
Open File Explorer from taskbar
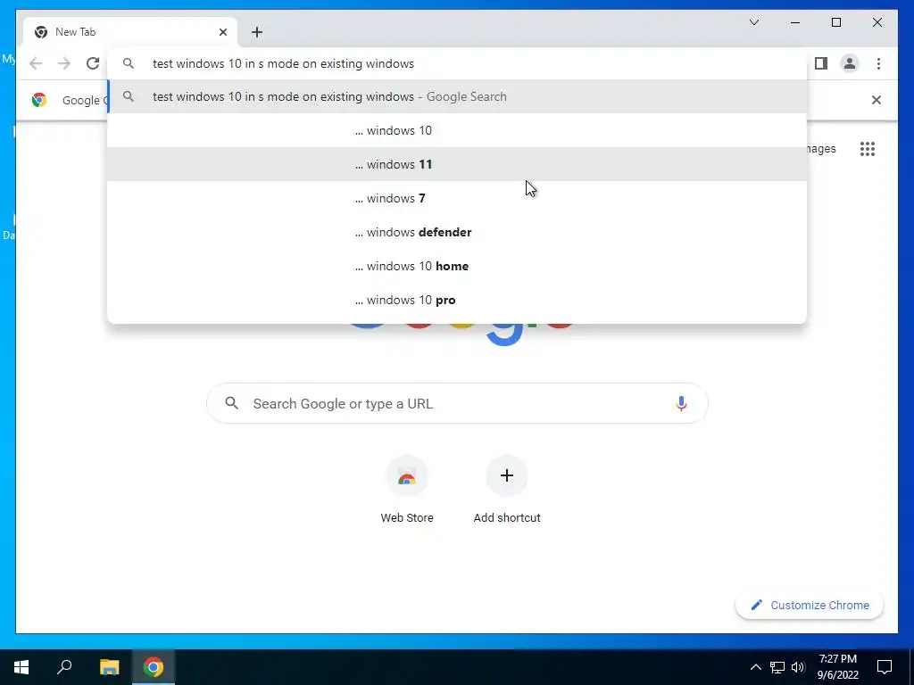click(109, 667)
